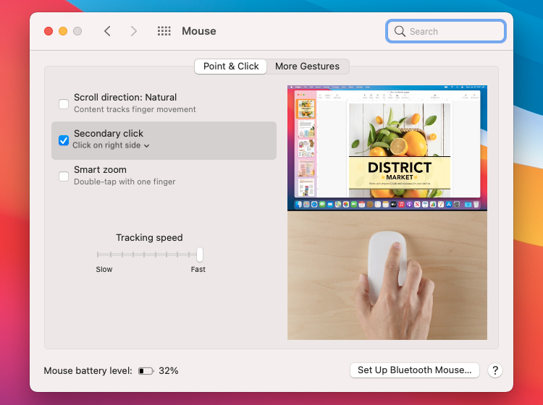Uncheck the Secondary click checkbox

tap(64, 140)
